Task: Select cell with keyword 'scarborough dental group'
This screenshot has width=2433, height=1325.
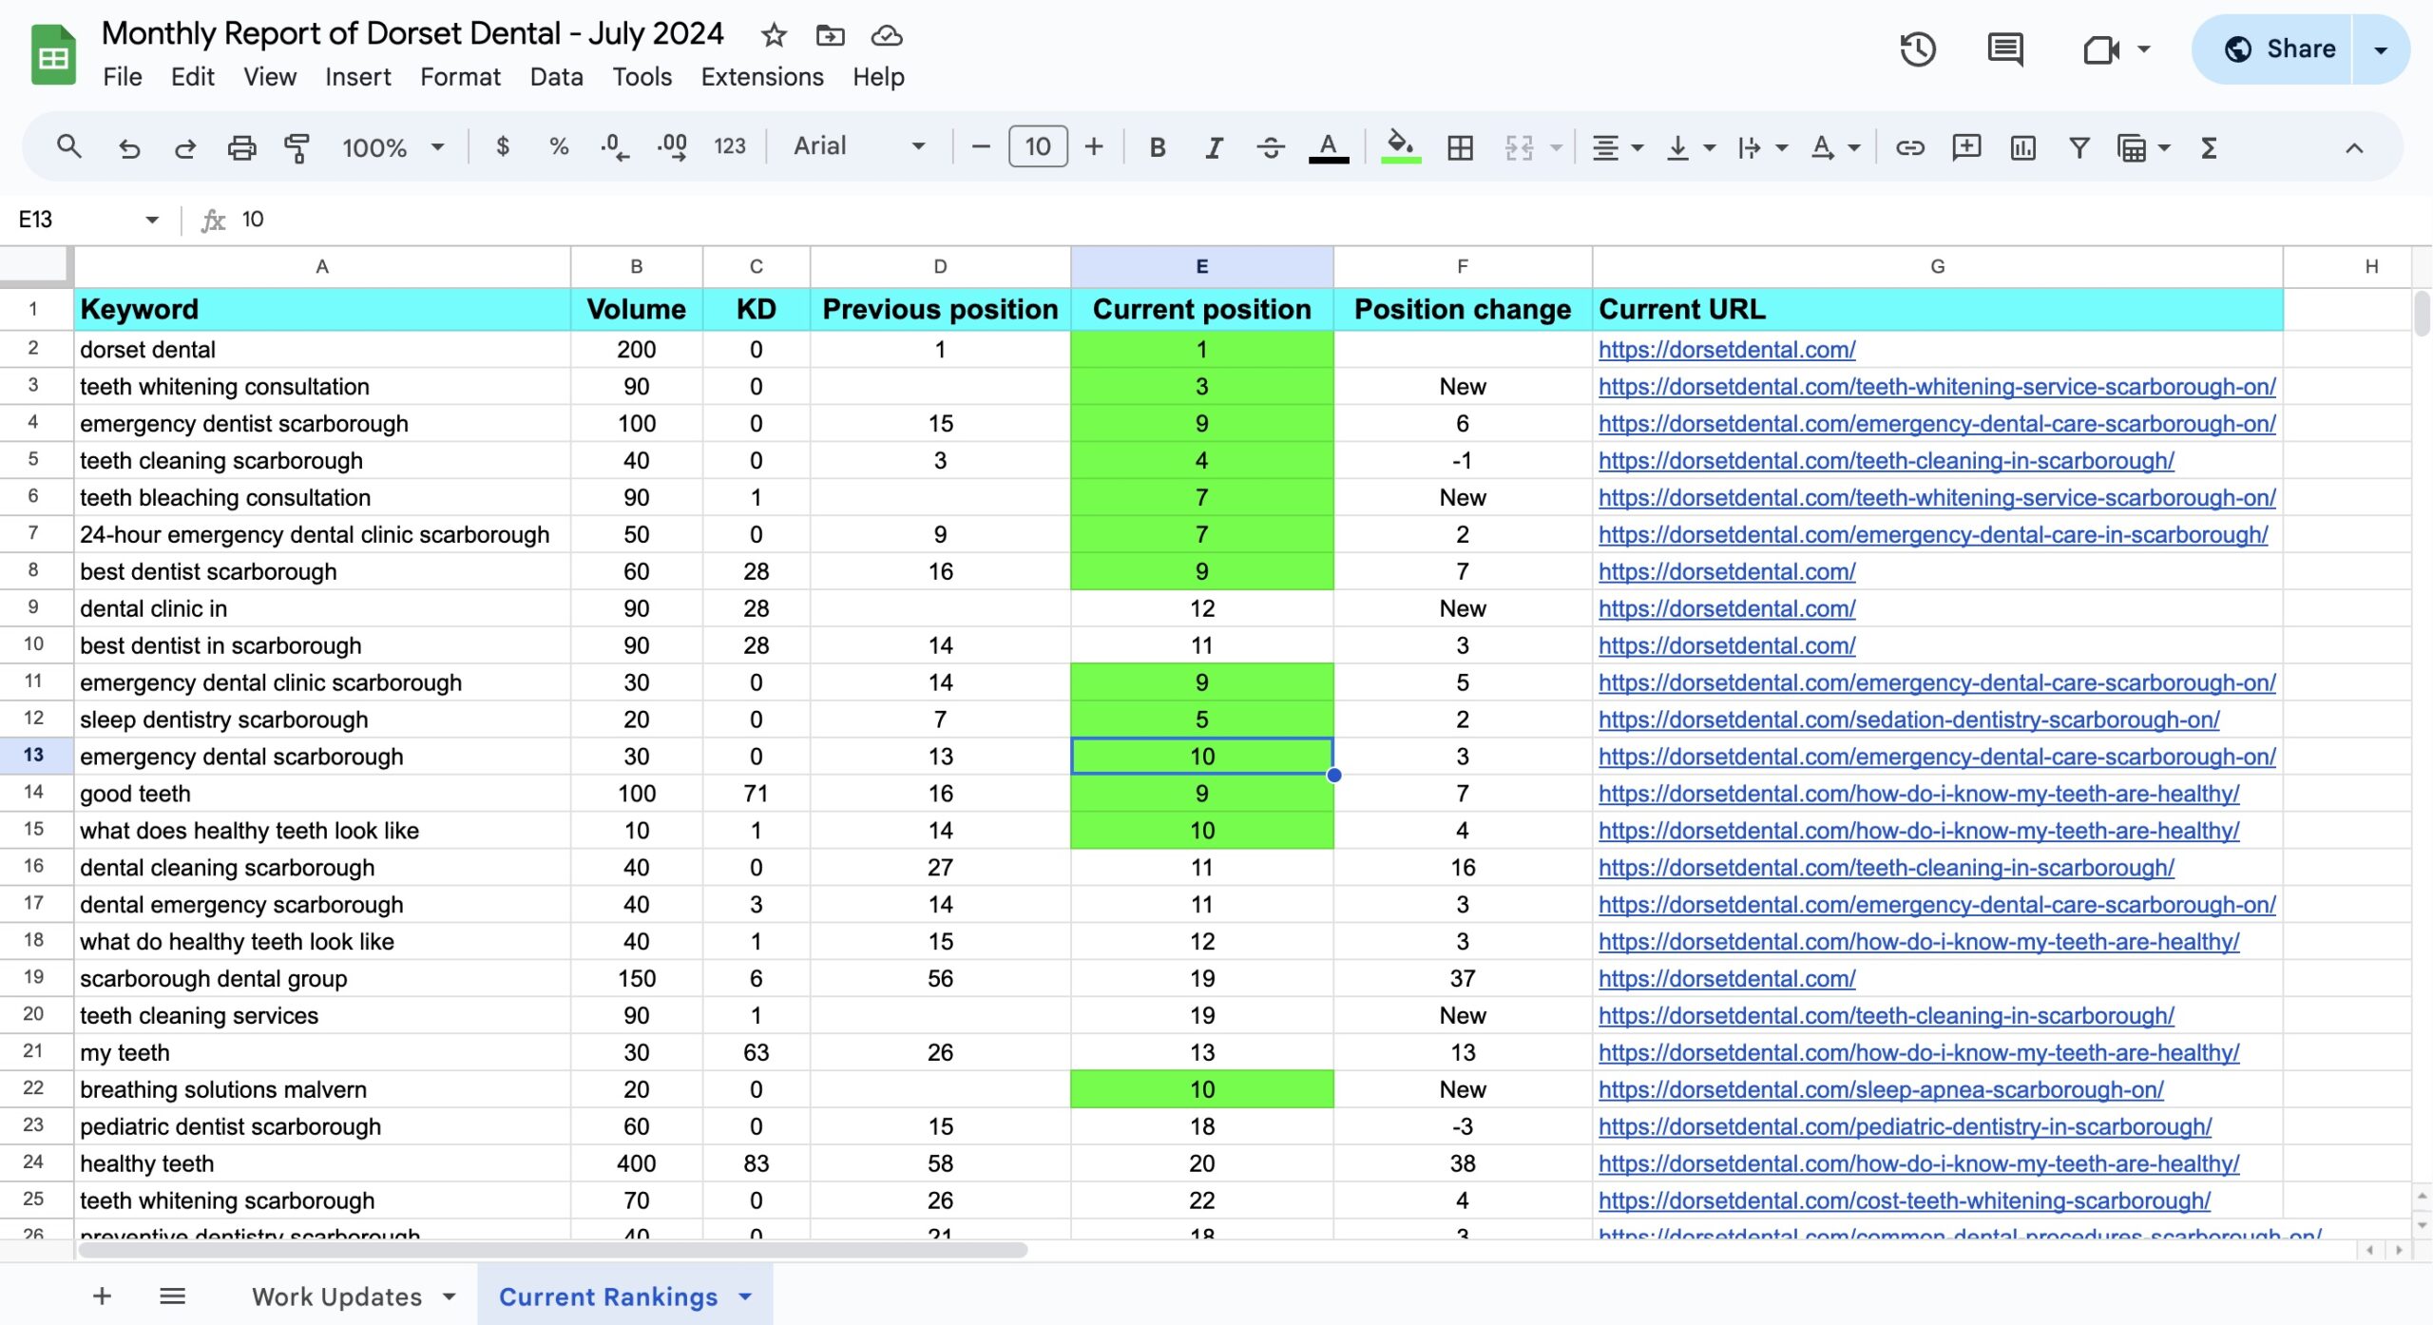Action: click(x=322, y=979)
